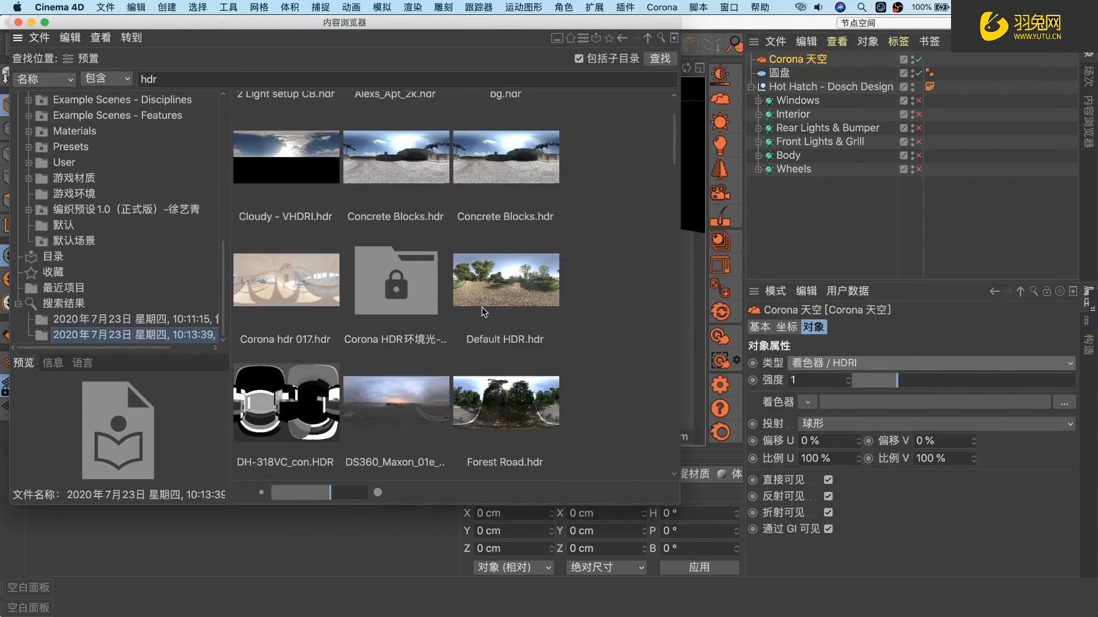Open the 类型 着色器 / HDRI dropdown
The width and height of the screenshot is (1098, 617).
[x=931, y=363]
